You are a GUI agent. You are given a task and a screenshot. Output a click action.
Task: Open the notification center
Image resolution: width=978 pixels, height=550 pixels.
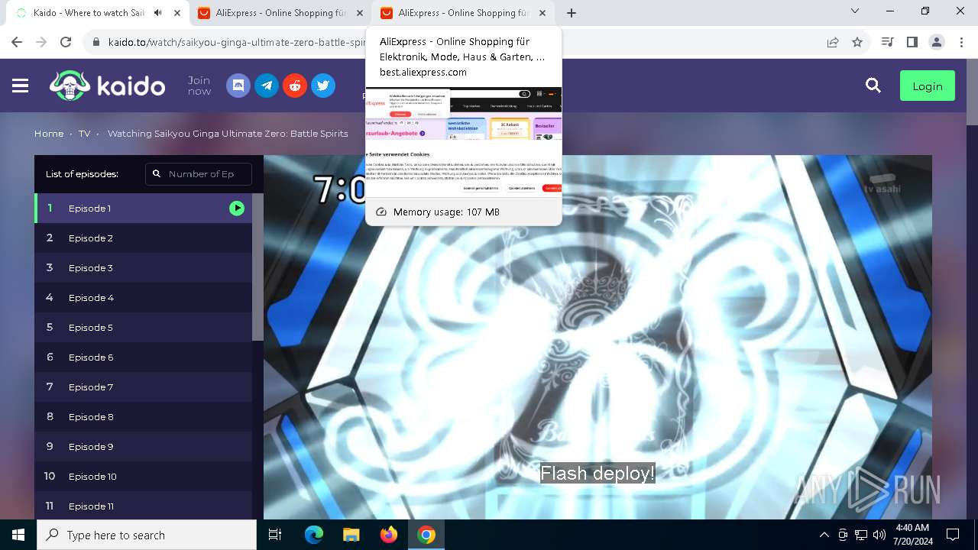953,535
